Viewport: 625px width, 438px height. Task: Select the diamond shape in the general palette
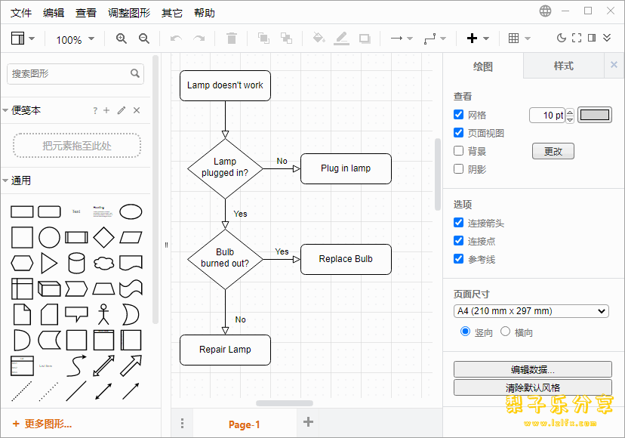click(103, 237)
